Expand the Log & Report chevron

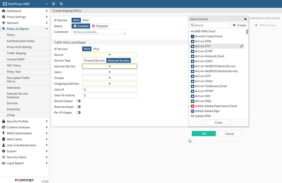pyautogui.click(x=47, y=163)
